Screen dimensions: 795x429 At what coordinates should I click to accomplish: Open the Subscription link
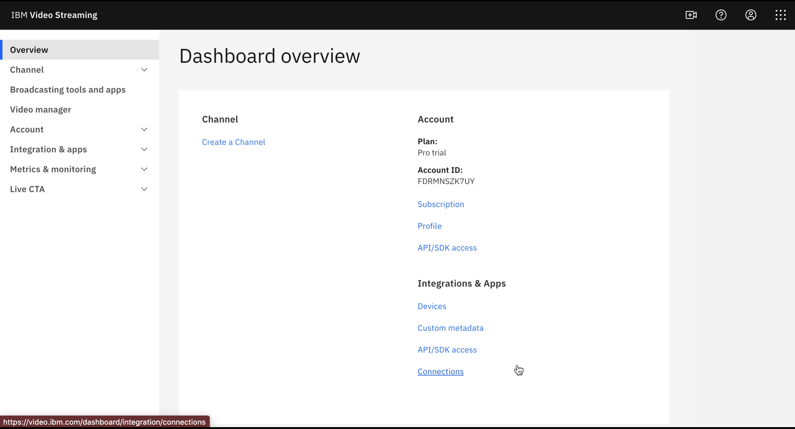click(x=441, y=204)
